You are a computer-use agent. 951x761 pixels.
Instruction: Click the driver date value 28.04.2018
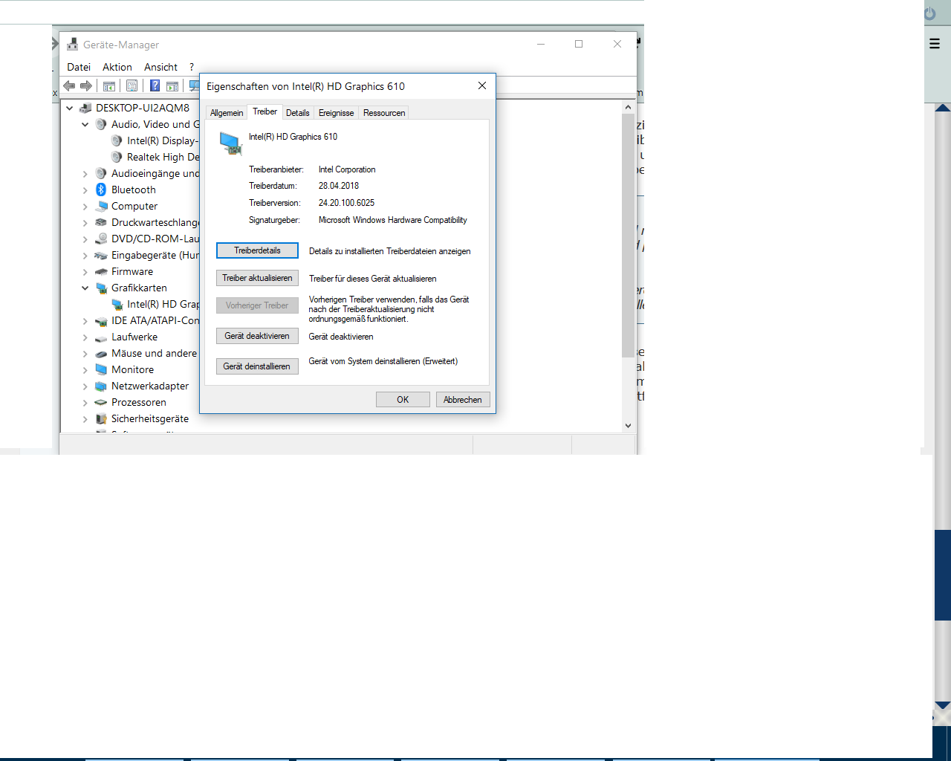339,186
